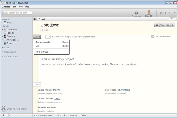Click the Uptodown project title
The image size is (178, 118).
(x=50, y=25)
